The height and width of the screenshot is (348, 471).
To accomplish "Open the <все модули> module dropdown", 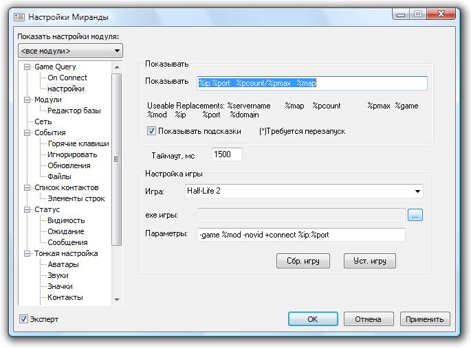I will [x=70, y=51].
